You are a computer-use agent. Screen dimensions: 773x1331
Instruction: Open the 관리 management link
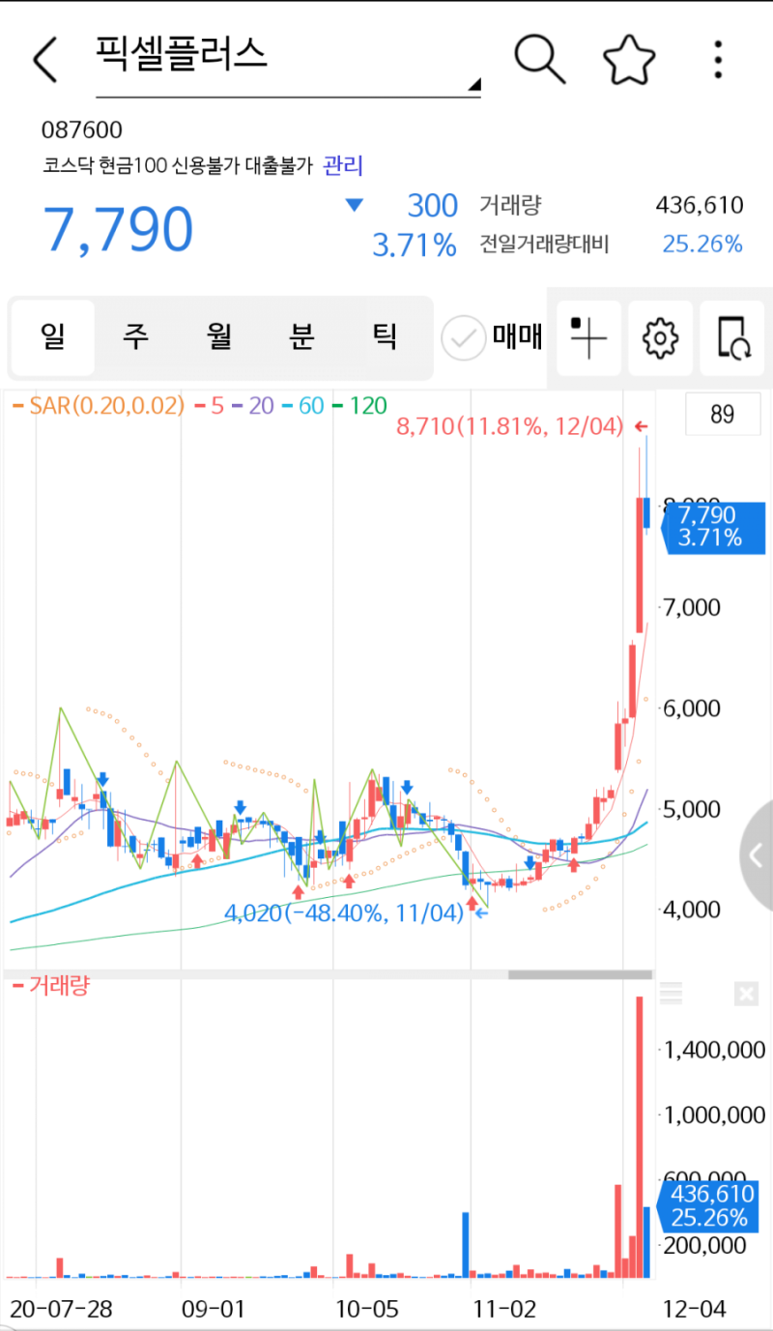click(339, 166)
